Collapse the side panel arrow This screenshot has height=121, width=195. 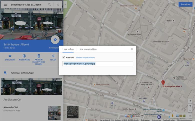point(65,4)
